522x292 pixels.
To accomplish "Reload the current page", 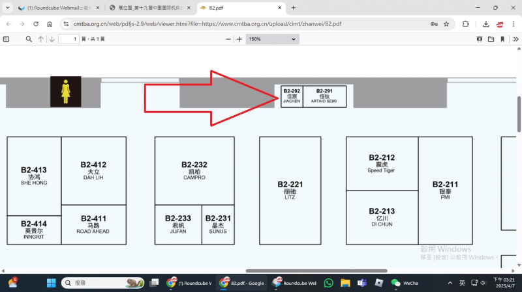I will 36,23.
